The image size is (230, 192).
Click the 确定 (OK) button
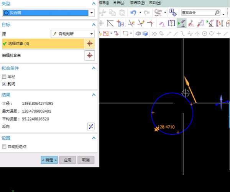tap(49, 160)
